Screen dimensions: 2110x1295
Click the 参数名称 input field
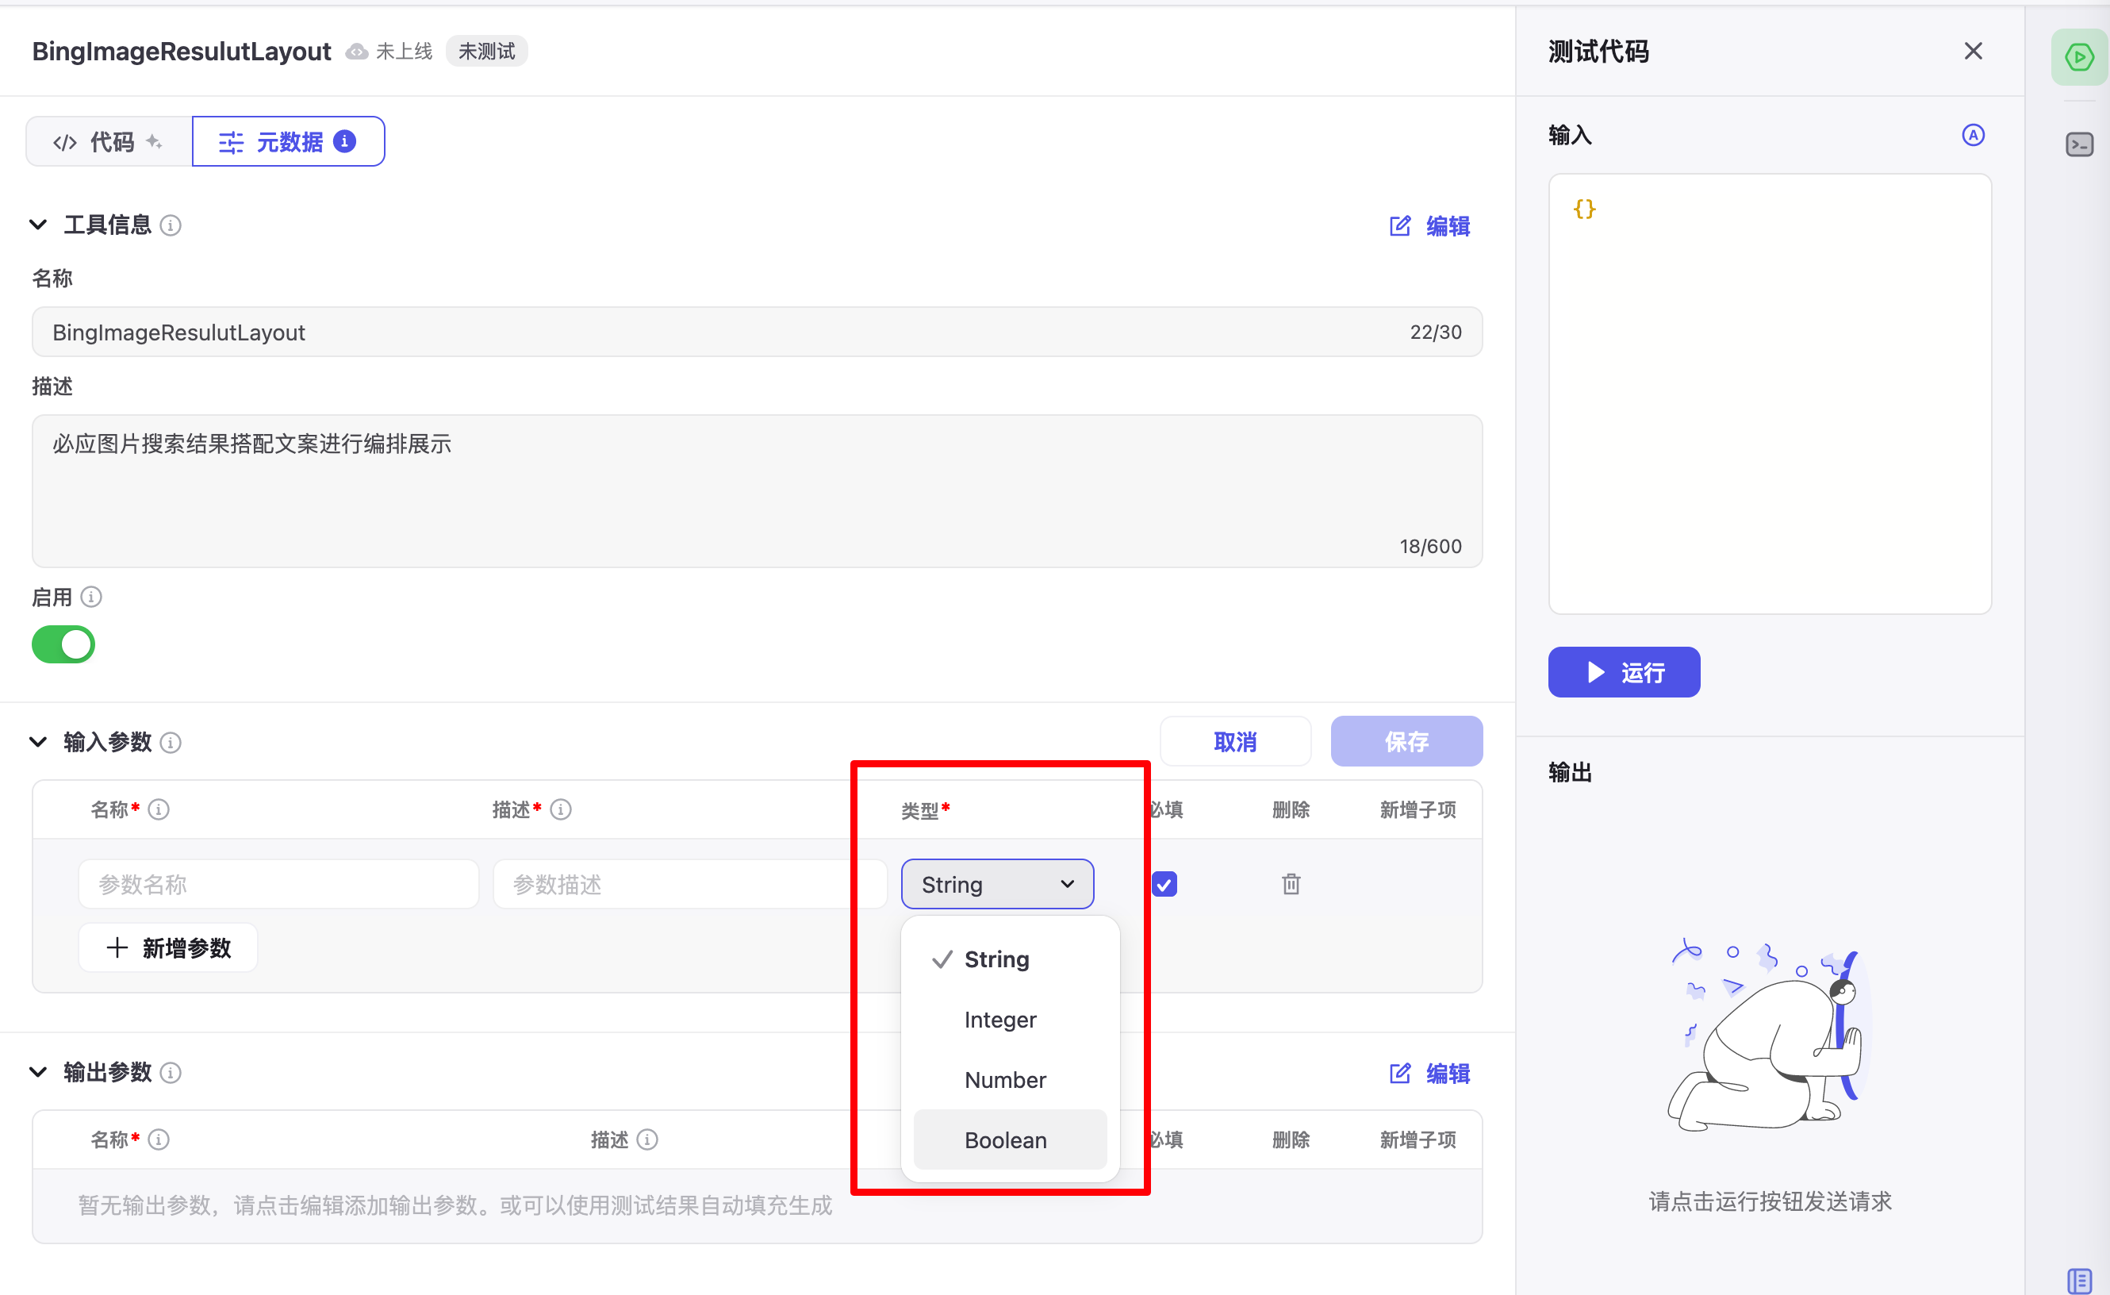tap(278, 883)
